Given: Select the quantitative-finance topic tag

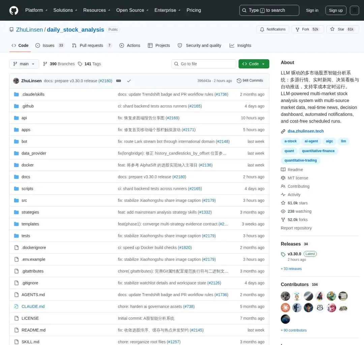Looking at the screenshot, I should coord(318,151).
